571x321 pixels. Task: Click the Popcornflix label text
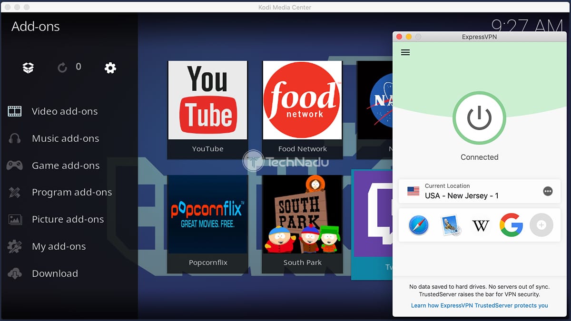click(x=208, y=263)
